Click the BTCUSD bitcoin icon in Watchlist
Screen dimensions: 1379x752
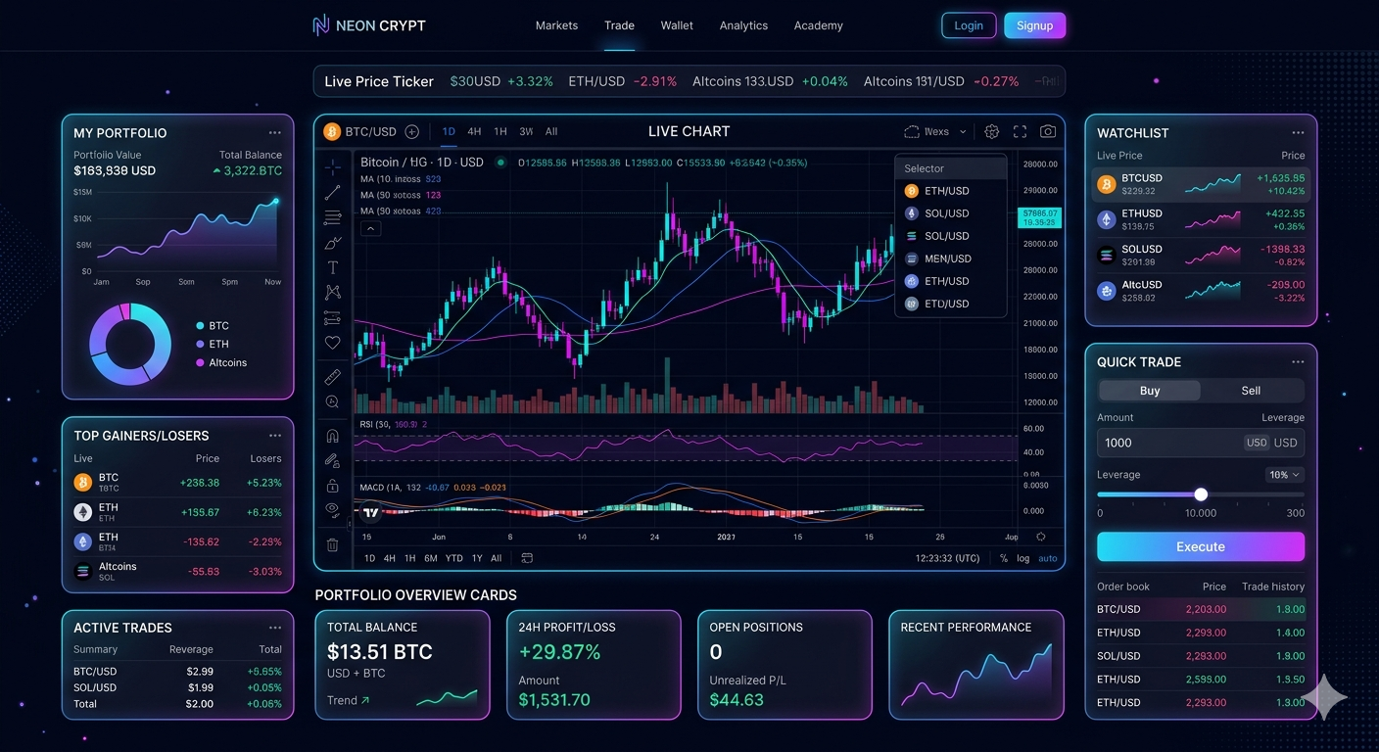1107,184
